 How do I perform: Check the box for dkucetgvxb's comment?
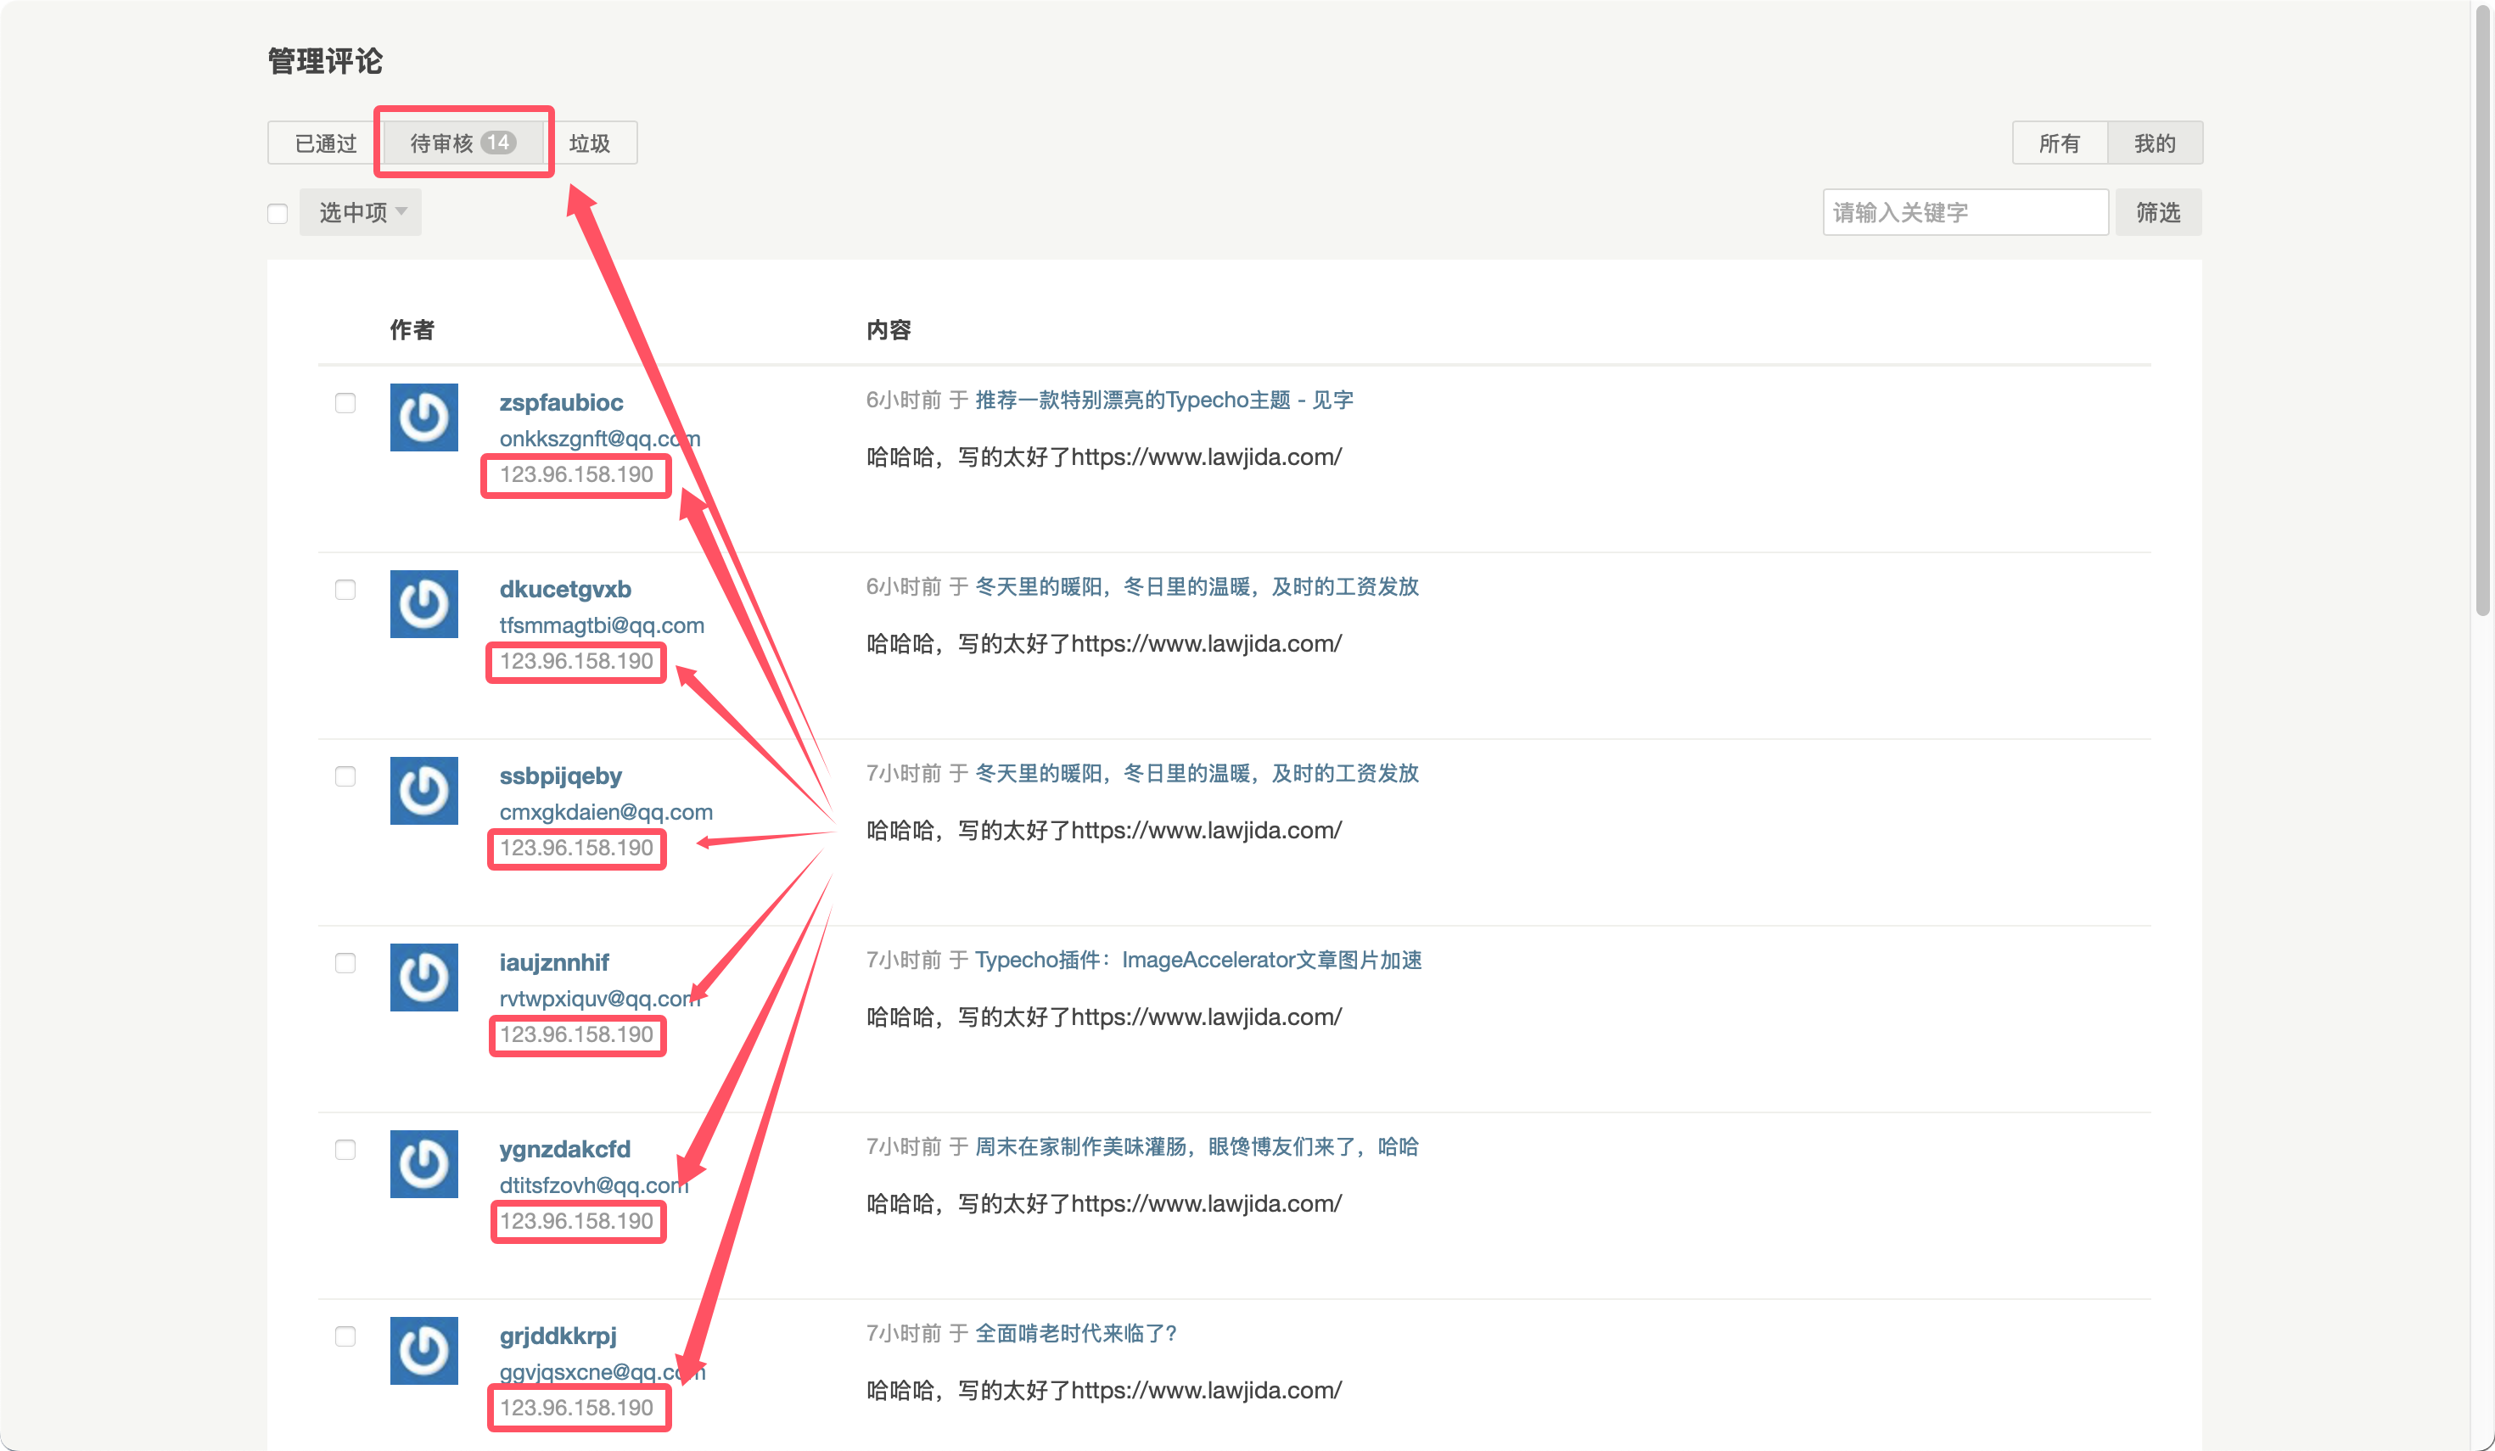tap(345, 590)
